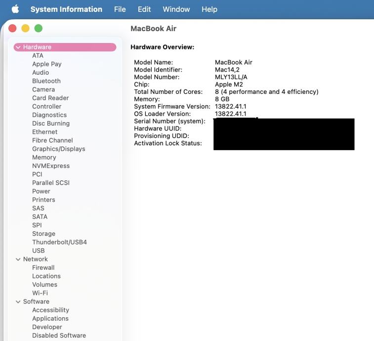View Diagnostics information
The width and height of the screenshot is (374, 341).
click(x=49, y=115)
